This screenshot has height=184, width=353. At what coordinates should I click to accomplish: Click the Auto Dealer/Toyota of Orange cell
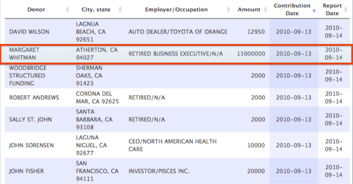[178, 32]
